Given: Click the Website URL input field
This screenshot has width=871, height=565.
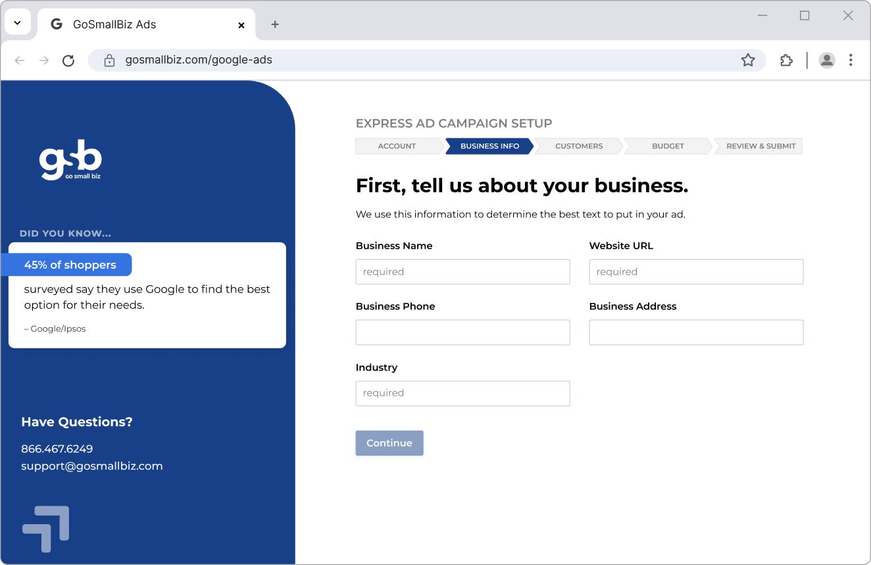Looking at the screenshot, I should point(696,271).
